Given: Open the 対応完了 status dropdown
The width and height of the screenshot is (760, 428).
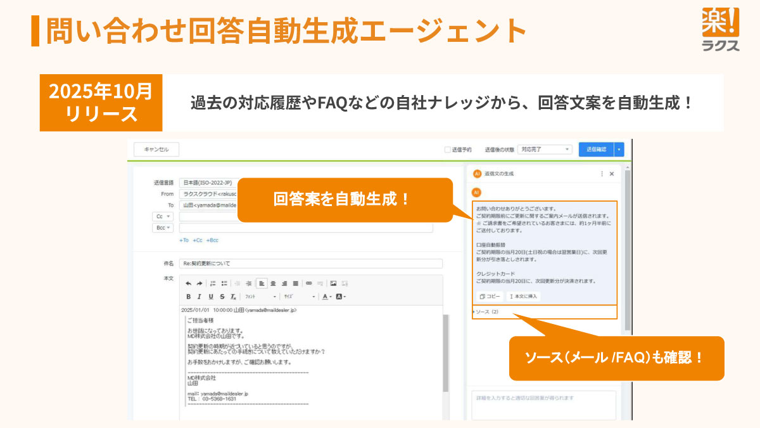Looking at the screenshot, I should pyautogui.click(x=545, y=150).
